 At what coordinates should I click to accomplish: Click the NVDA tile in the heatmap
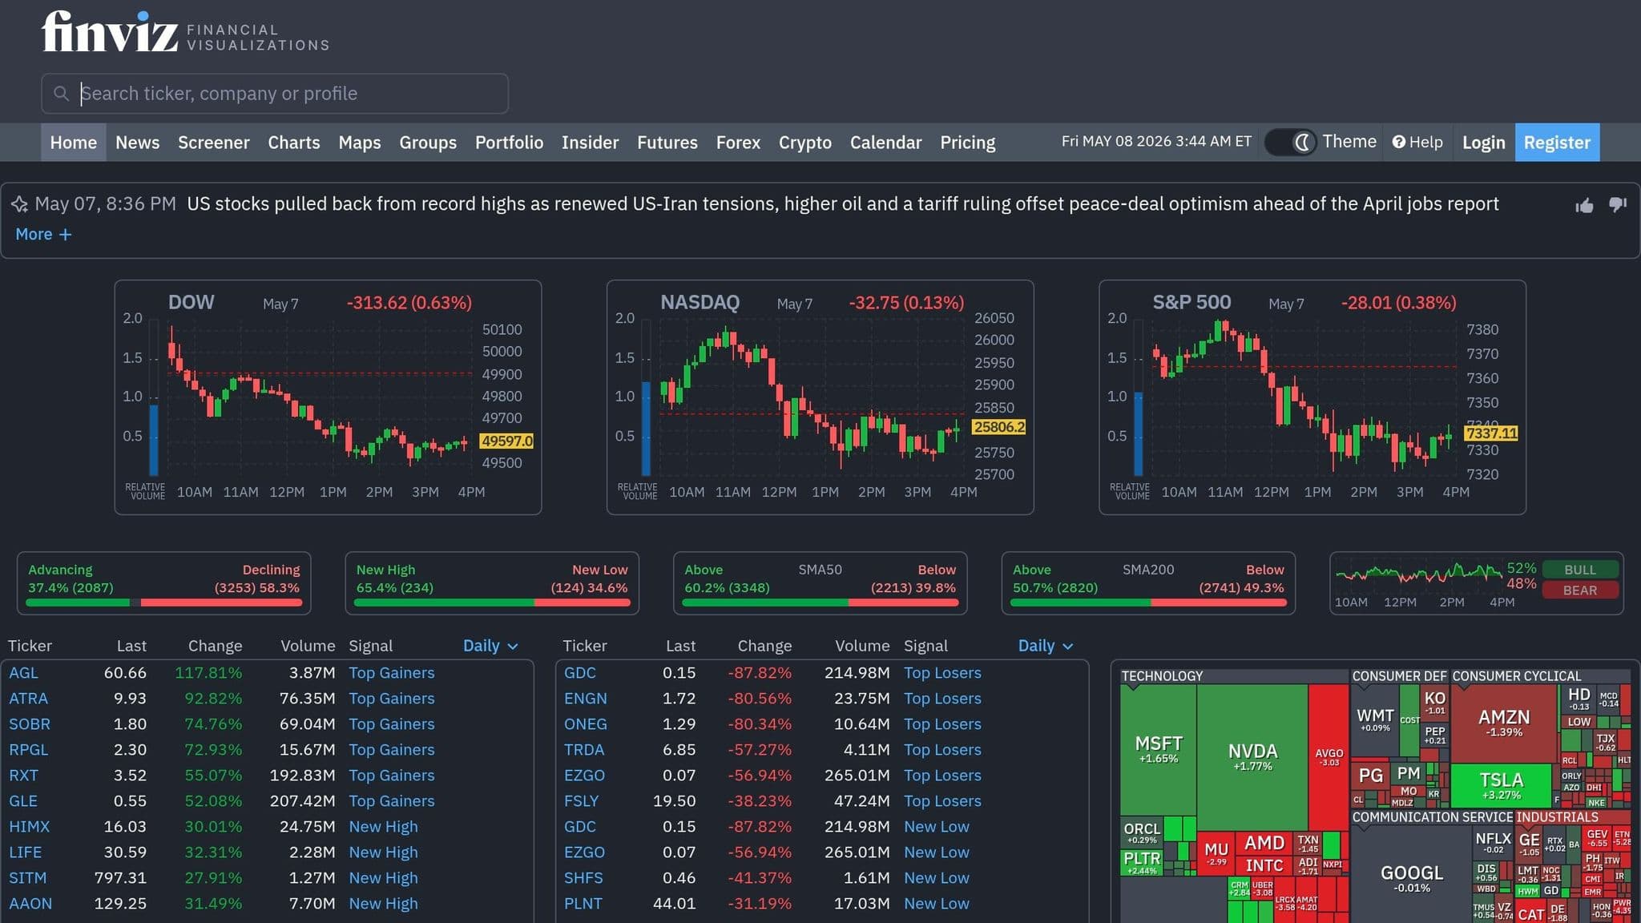(1252, 756)
